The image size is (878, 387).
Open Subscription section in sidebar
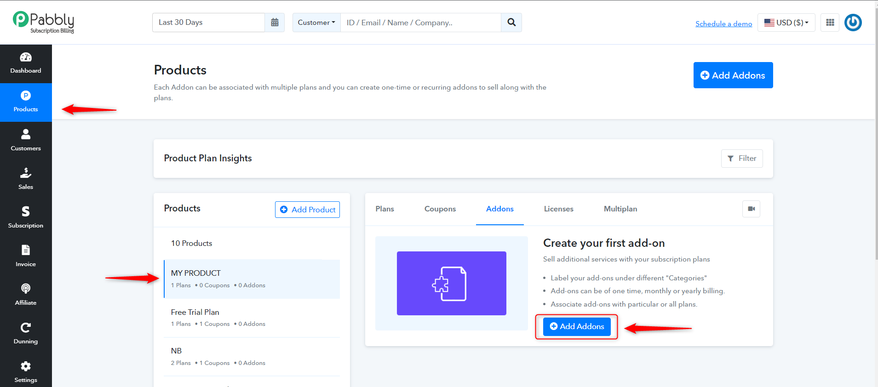(26, 218)
